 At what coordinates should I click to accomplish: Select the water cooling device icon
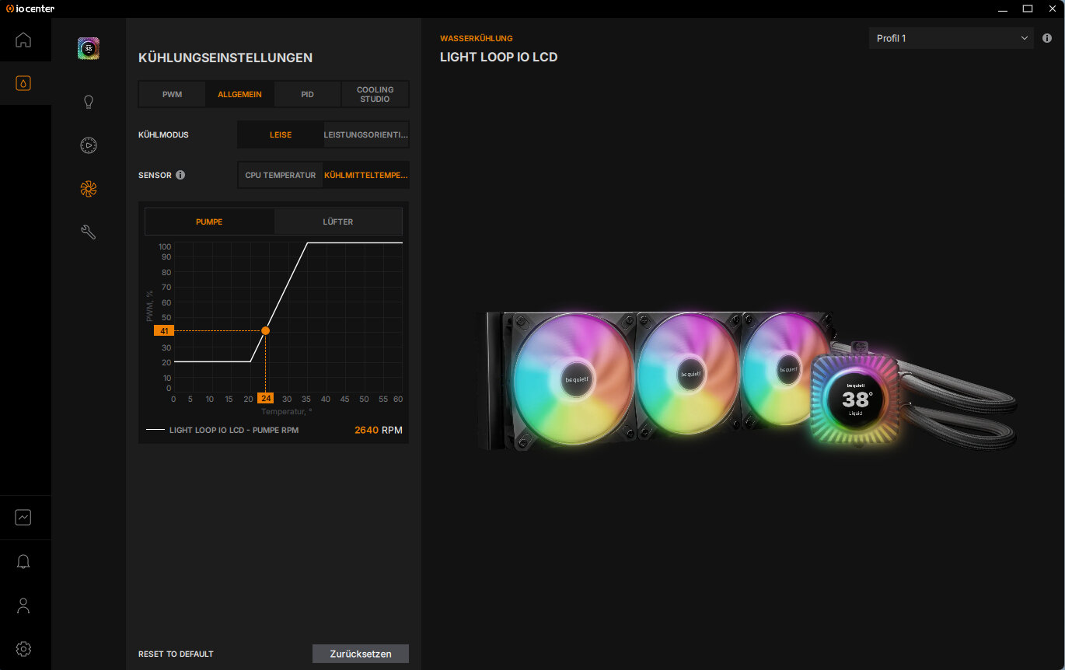23,83
